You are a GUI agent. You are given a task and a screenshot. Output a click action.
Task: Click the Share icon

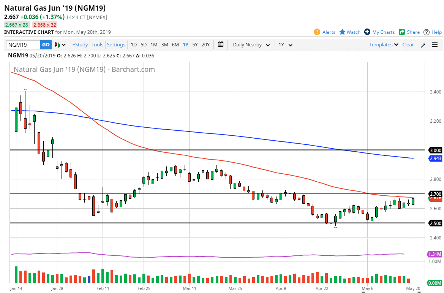[402, 32]
